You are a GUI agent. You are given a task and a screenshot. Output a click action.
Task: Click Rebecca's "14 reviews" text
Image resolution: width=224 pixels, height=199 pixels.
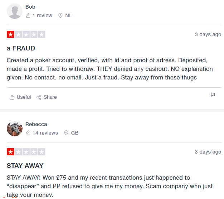[x=45, y=133]
